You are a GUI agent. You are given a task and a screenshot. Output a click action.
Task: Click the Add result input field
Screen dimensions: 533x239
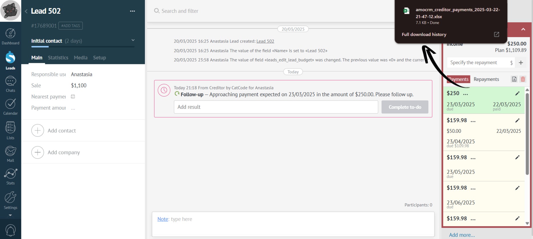pos(276,107)
